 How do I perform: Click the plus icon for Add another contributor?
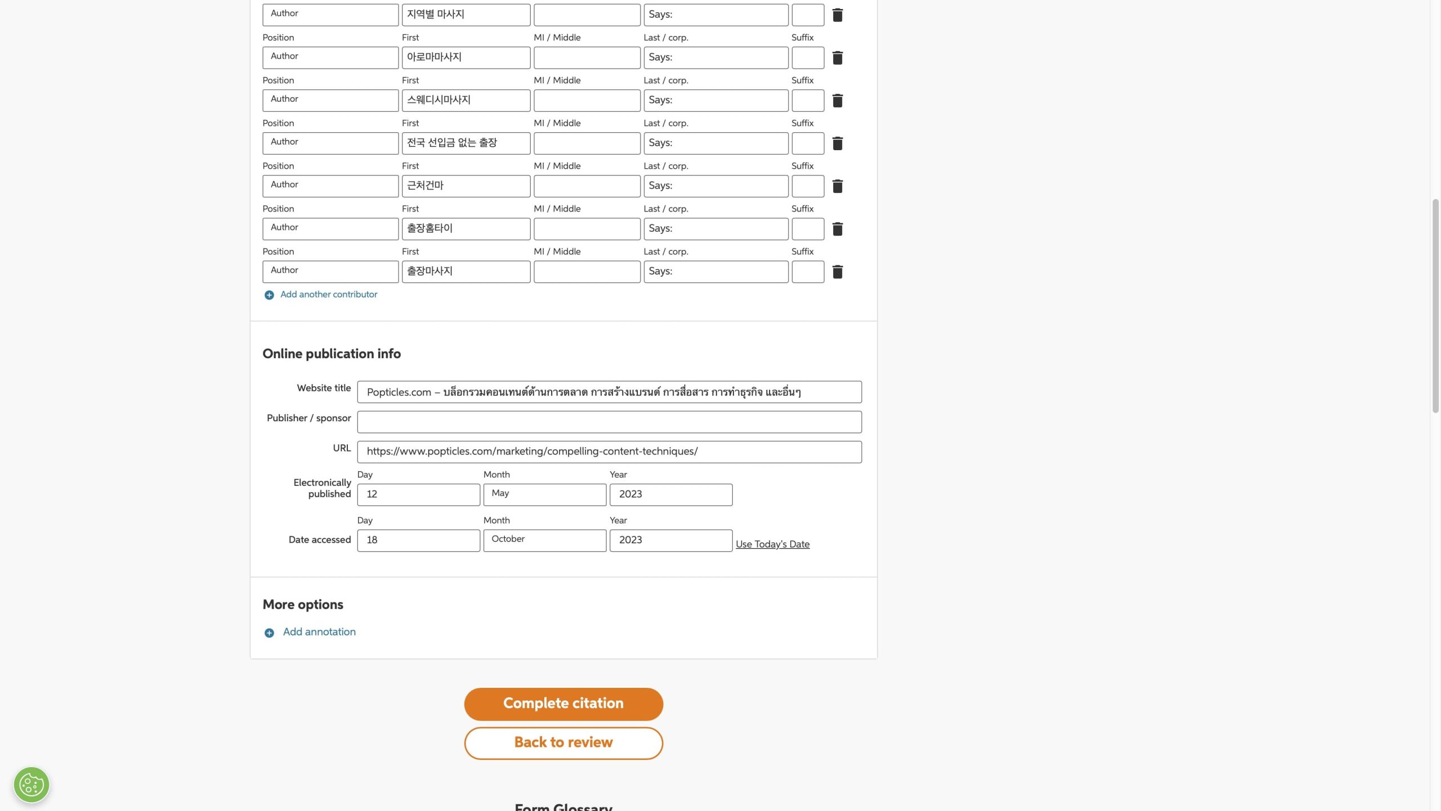coord(269,295)
